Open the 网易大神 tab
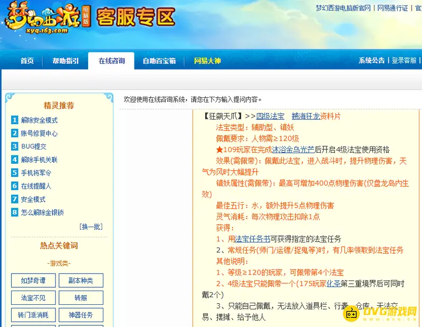 207,61
